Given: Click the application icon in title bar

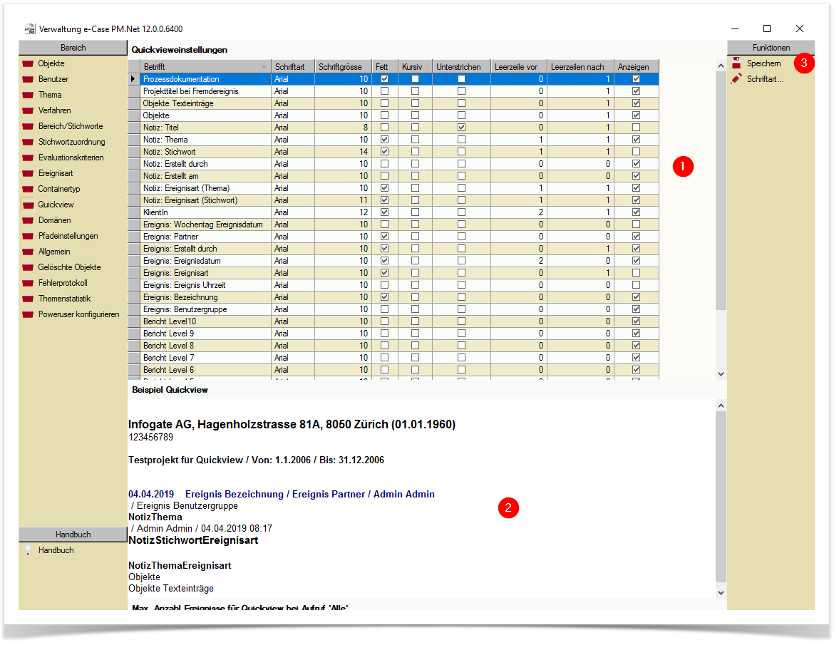Looking at the screenshot, I should coord(30,29).
